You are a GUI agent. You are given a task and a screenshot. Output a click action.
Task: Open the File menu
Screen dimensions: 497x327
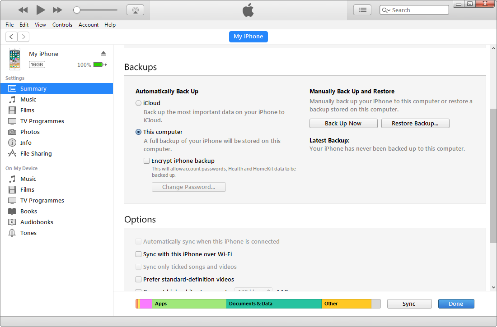(9, 25)
